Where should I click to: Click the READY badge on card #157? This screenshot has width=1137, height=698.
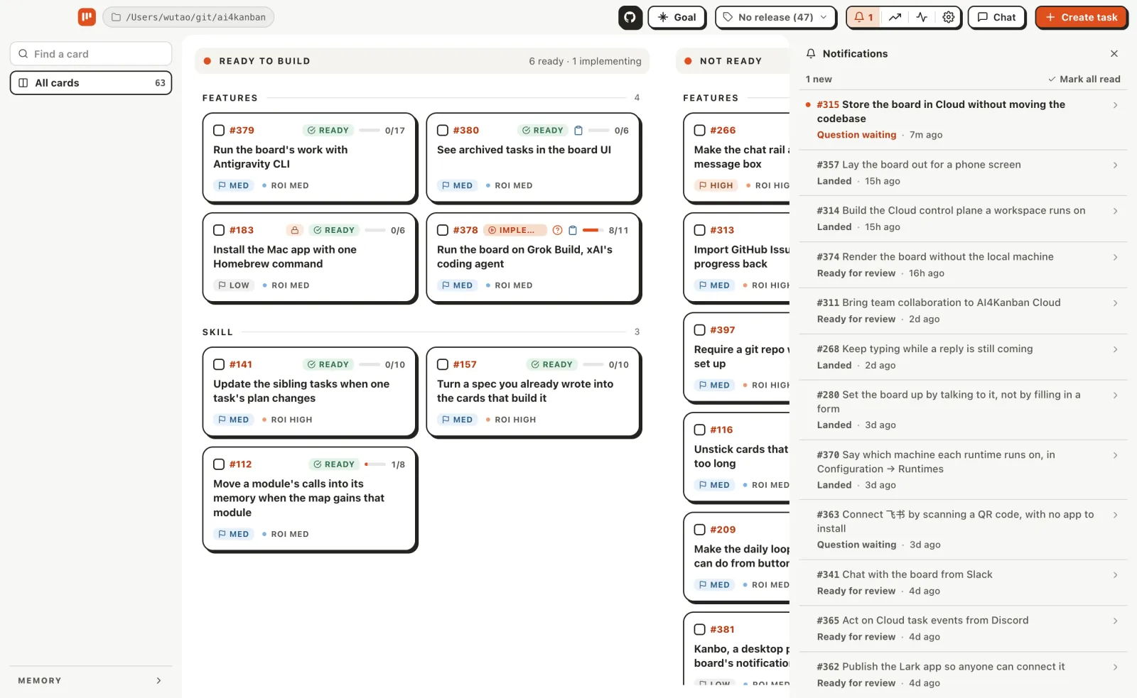552,364
